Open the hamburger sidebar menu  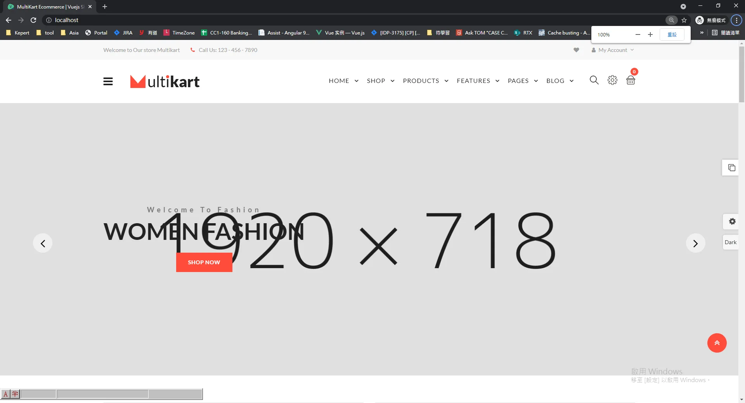click(108, 81)
